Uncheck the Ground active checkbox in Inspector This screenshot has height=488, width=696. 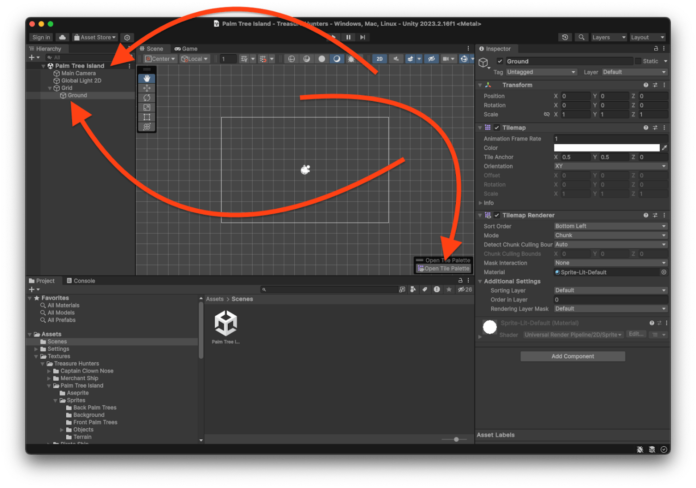pos(500,61)
